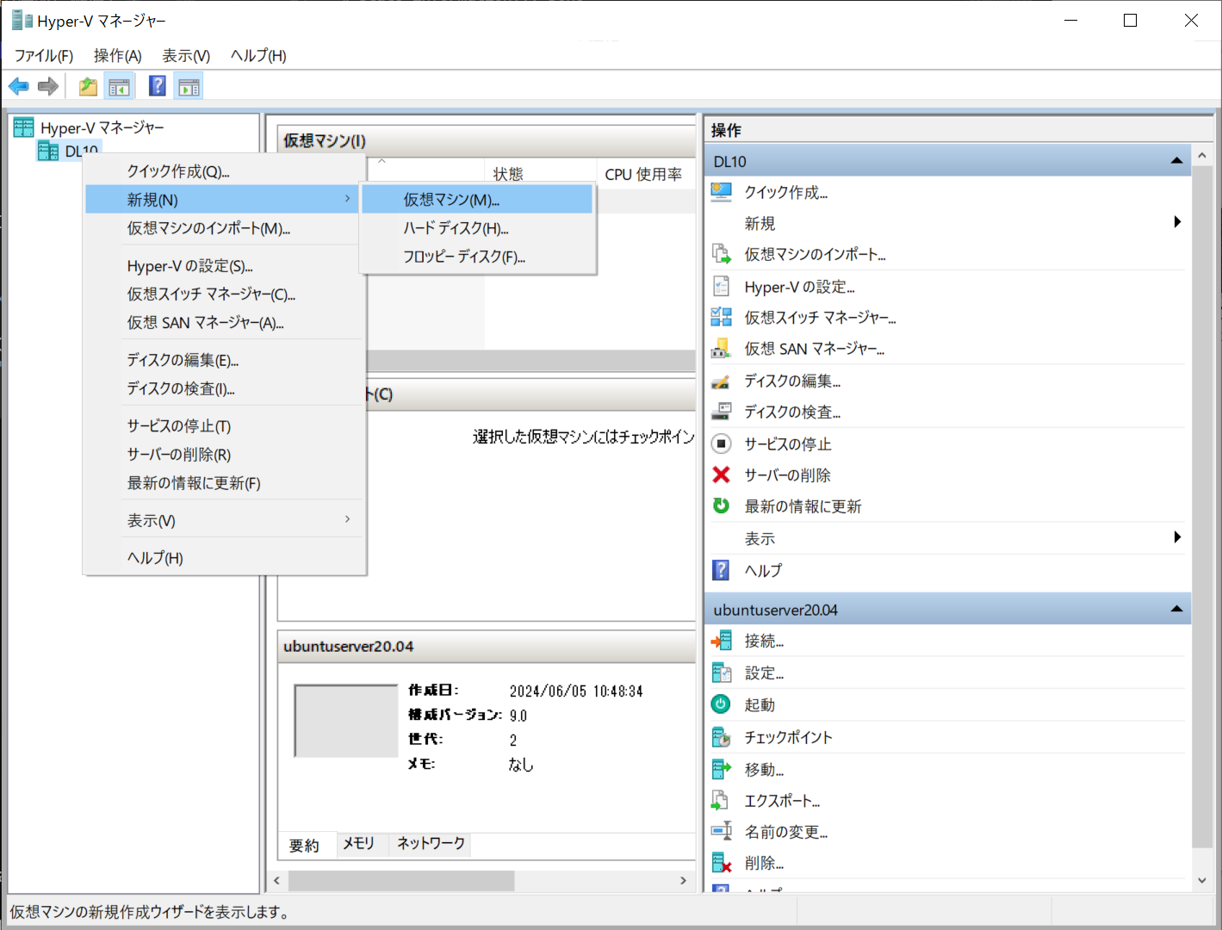Sort by CPU 使用率 column header
This screenshot has height=930, width=1222.
(x=645, y=174)
